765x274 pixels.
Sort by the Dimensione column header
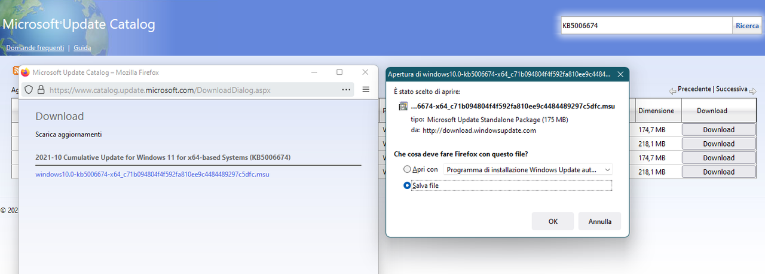(x=656, y=111)
